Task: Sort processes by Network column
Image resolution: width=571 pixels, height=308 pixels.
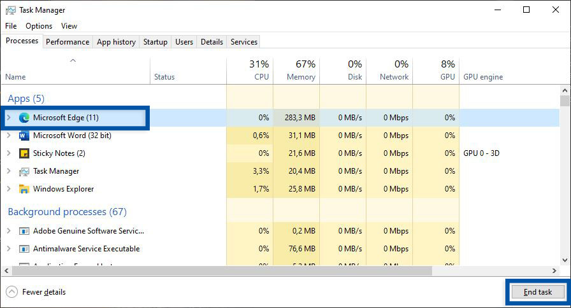Action: click(x=389, y=71)
